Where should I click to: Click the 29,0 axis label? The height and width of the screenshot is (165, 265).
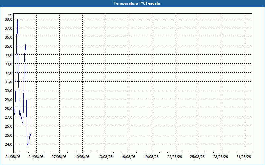pyautogui.click(x=9, y=100)
